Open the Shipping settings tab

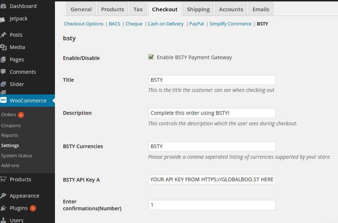click(x=198, y=9)
